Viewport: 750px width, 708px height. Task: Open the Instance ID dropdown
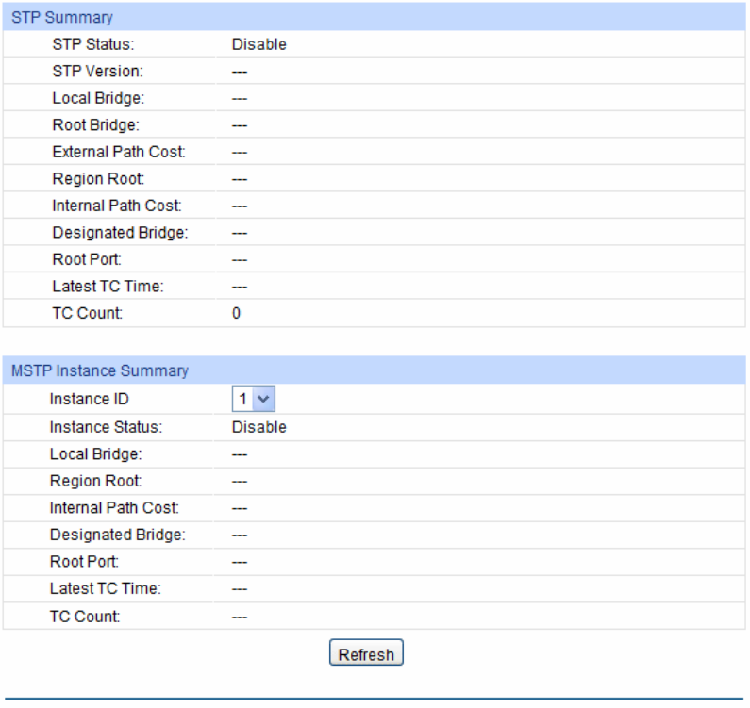click(x=253, y=400)
